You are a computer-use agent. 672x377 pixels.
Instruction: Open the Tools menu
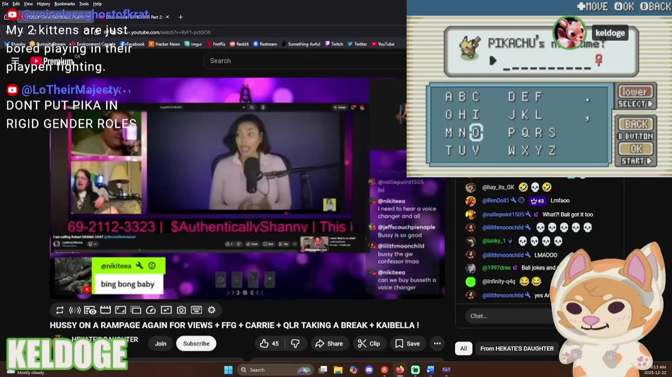click(x=84, y=4)
